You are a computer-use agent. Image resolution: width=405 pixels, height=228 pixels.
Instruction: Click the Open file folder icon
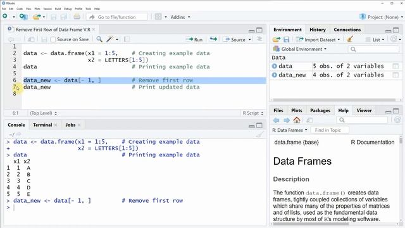(x=37, y=17)
